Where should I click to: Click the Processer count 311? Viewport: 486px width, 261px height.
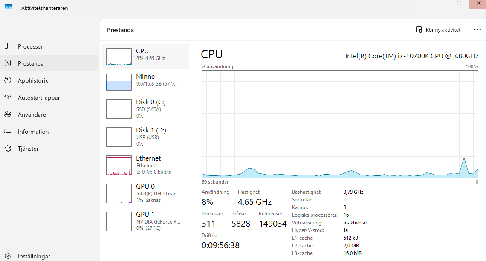pos(208,224)
